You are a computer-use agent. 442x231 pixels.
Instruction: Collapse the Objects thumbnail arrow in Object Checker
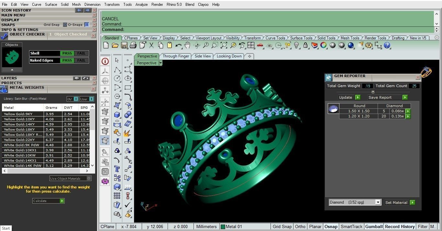pos(12,70)
